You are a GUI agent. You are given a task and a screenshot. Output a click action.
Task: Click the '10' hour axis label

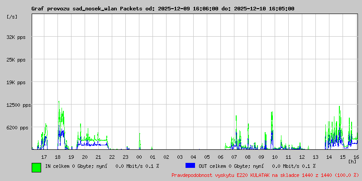point(275,157)
